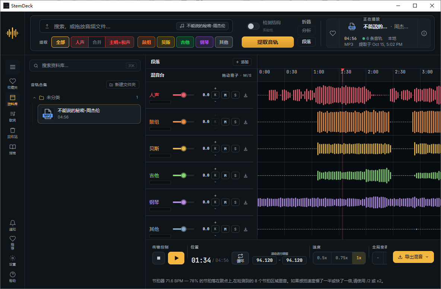Adjust the 吉他 volume slider knob

click(x=183, y=175)
